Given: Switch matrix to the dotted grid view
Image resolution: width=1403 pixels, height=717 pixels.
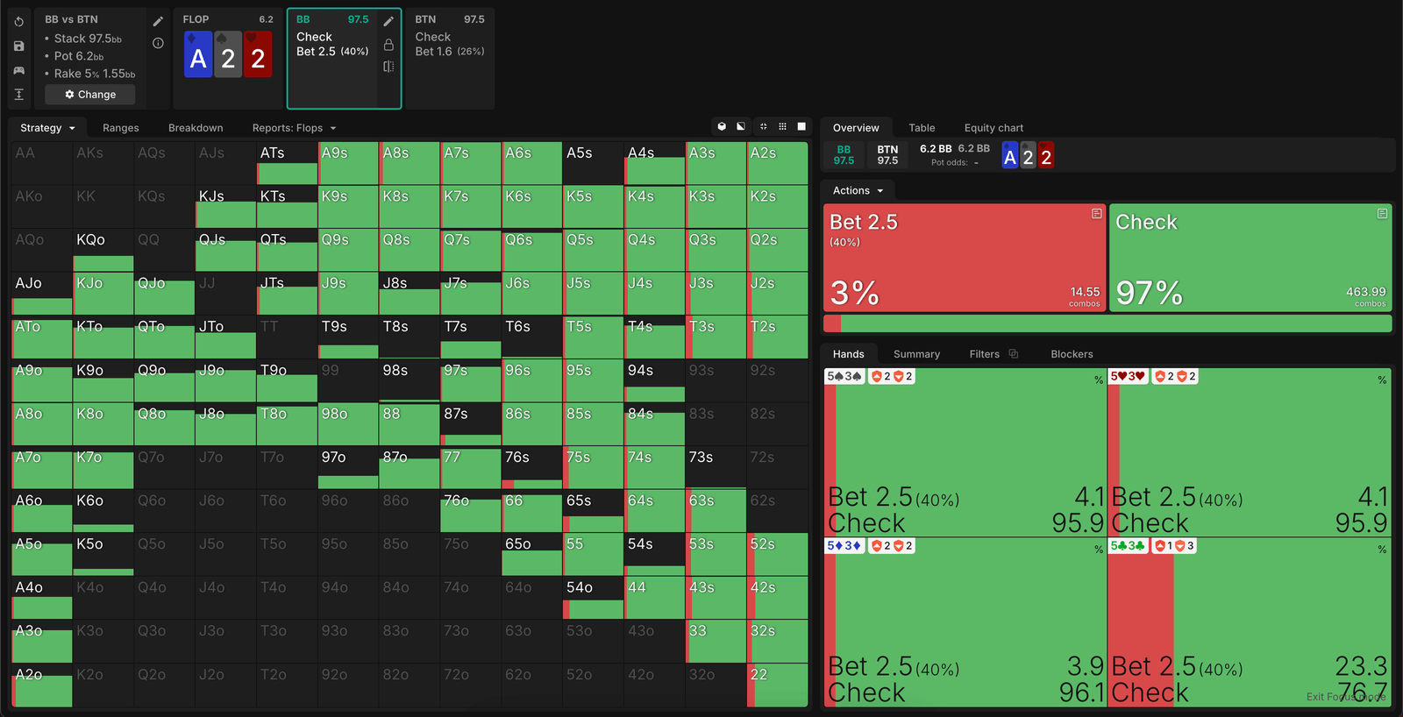Looking at the screenshot, I should pyautogui.click(x=782, y=127).
